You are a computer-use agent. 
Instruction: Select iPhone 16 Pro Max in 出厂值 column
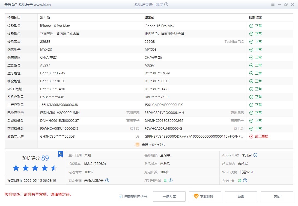click(x=55, y=26)
